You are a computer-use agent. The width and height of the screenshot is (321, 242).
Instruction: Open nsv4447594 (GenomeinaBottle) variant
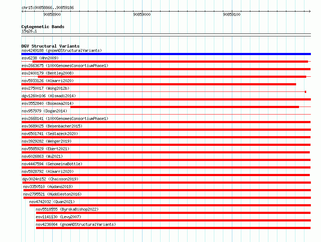click(x=52, y=164)
